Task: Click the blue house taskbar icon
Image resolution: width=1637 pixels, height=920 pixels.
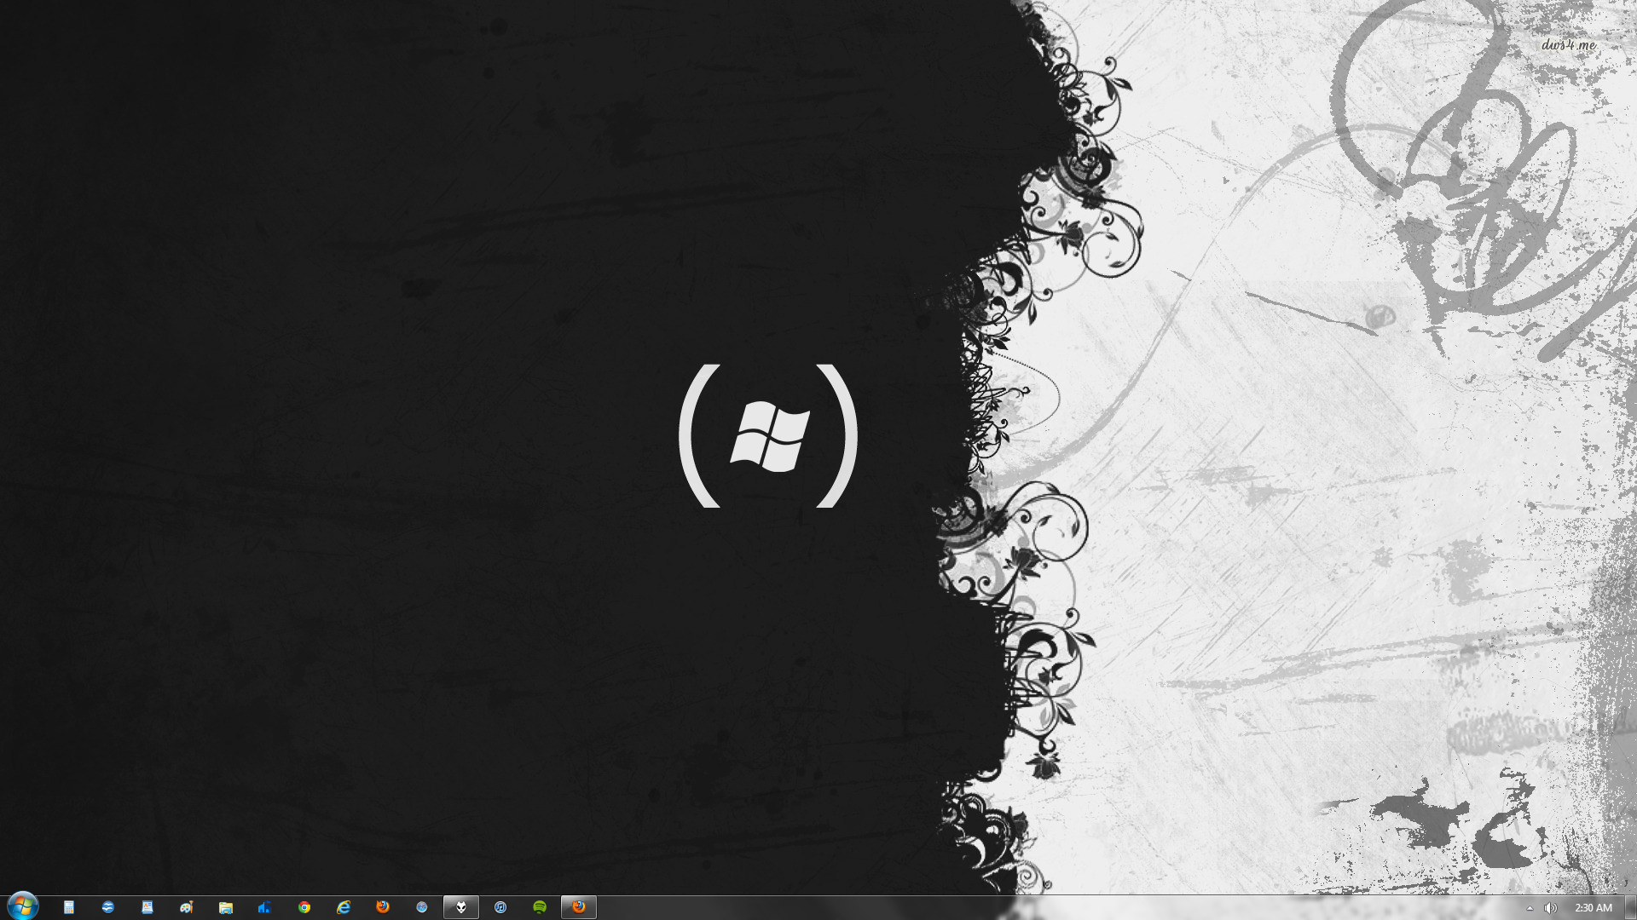Action: click(x=265, y=907)
